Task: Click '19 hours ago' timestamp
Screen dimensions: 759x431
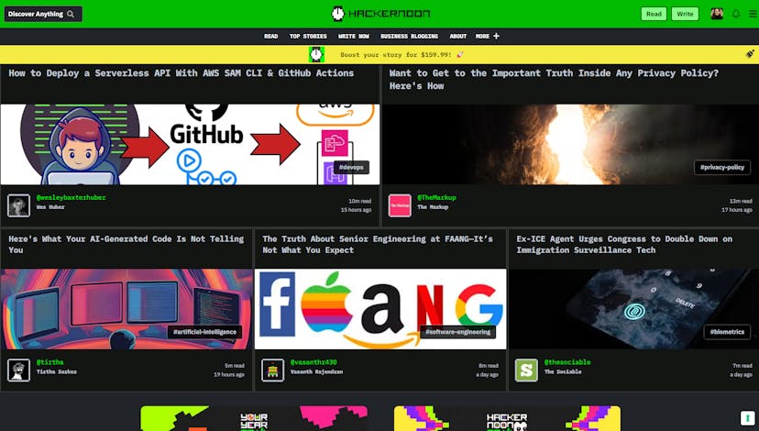Action: point(229,375)
